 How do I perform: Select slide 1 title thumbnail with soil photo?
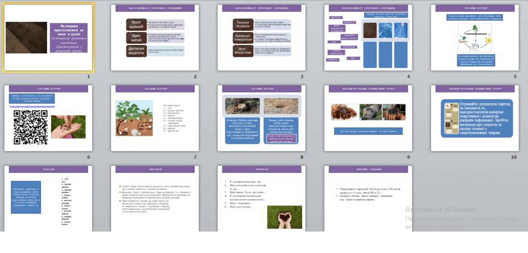point(48,38)
